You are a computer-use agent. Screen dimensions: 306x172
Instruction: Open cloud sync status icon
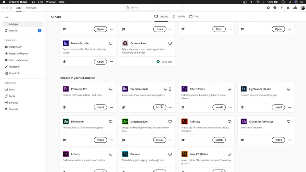(295, 8)
